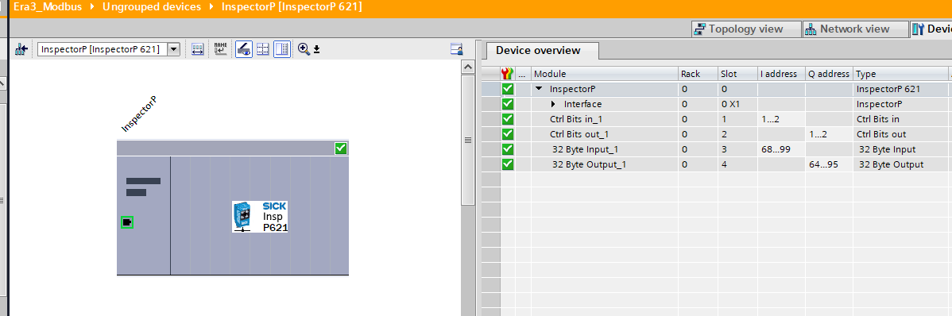
Task: Click green status check of Ctrl Bits out_1
Action: [x=508, y=134]
